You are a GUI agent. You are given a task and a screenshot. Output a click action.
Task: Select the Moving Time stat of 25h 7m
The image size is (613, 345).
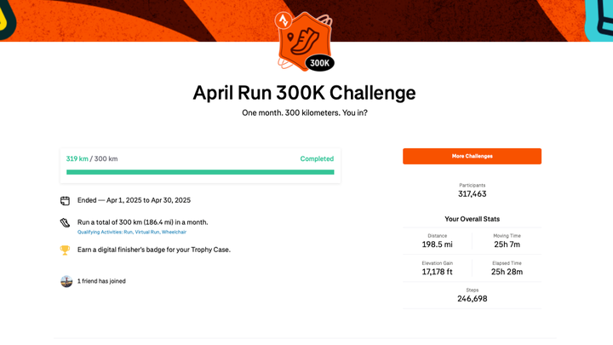pos(507,244)
